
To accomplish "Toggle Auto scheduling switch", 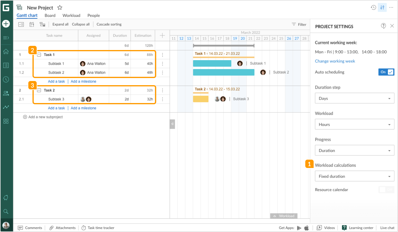I will (x=386, y=72).
